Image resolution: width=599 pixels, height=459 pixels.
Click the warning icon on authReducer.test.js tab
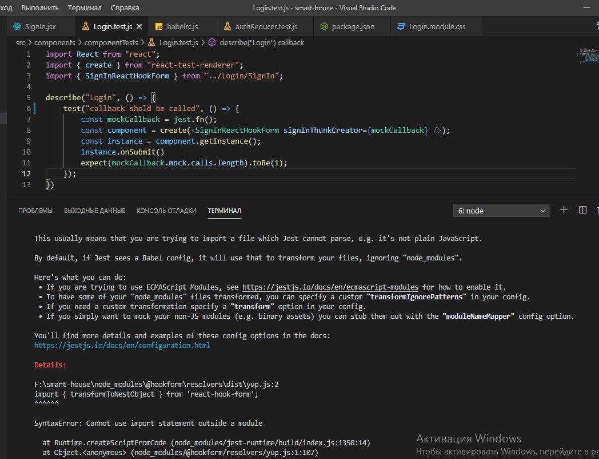[x=227, y=27]
